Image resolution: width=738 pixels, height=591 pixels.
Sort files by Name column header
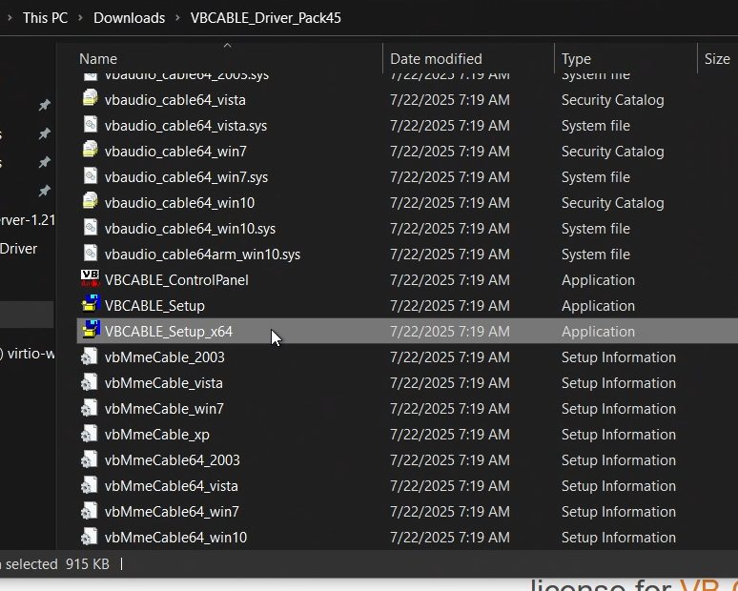pyautogui.click(x=98, y=59)
